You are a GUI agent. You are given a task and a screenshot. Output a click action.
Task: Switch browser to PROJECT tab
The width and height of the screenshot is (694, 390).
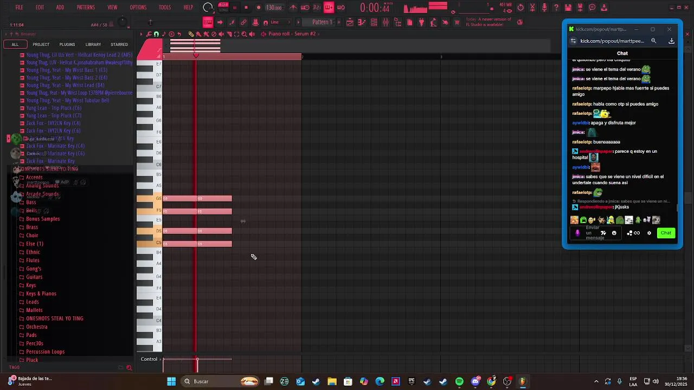point(41,44)
